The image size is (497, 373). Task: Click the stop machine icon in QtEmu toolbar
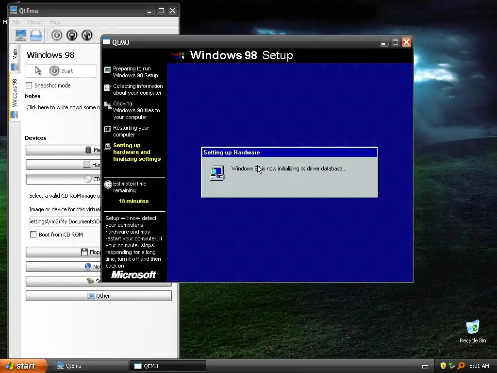pyautogui.click(x=72, y=35)
